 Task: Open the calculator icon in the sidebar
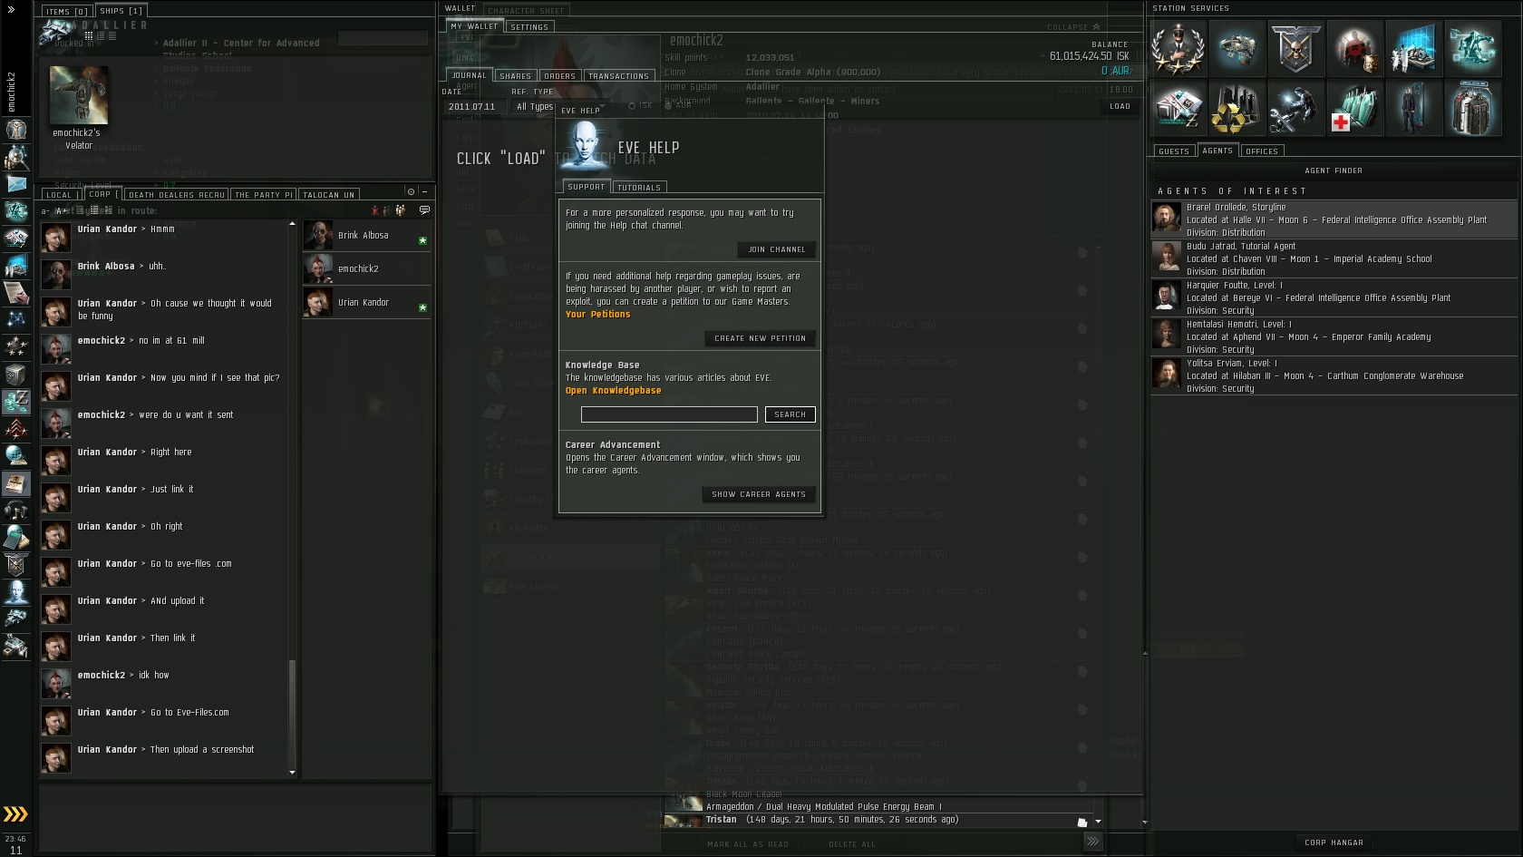click(x=16, y=538)
